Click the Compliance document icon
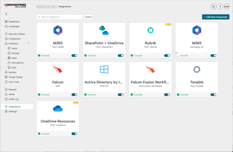The image size is (233, 152). [x=6, y=39]
